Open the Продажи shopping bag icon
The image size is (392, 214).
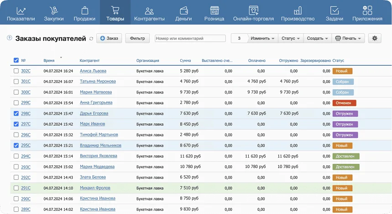[x=84, y=10]
